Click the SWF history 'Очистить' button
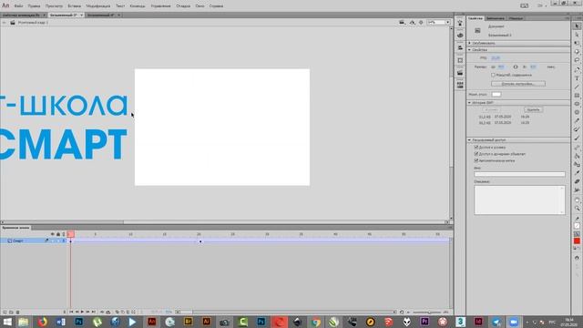This screenshot has height=328, width=583. (533, 109)
